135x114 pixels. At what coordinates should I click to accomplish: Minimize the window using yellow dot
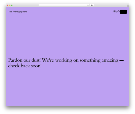(x=10, y=5)
